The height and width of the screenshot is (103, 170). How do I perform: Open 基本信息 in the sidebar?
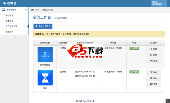click(x=9, y=21)
